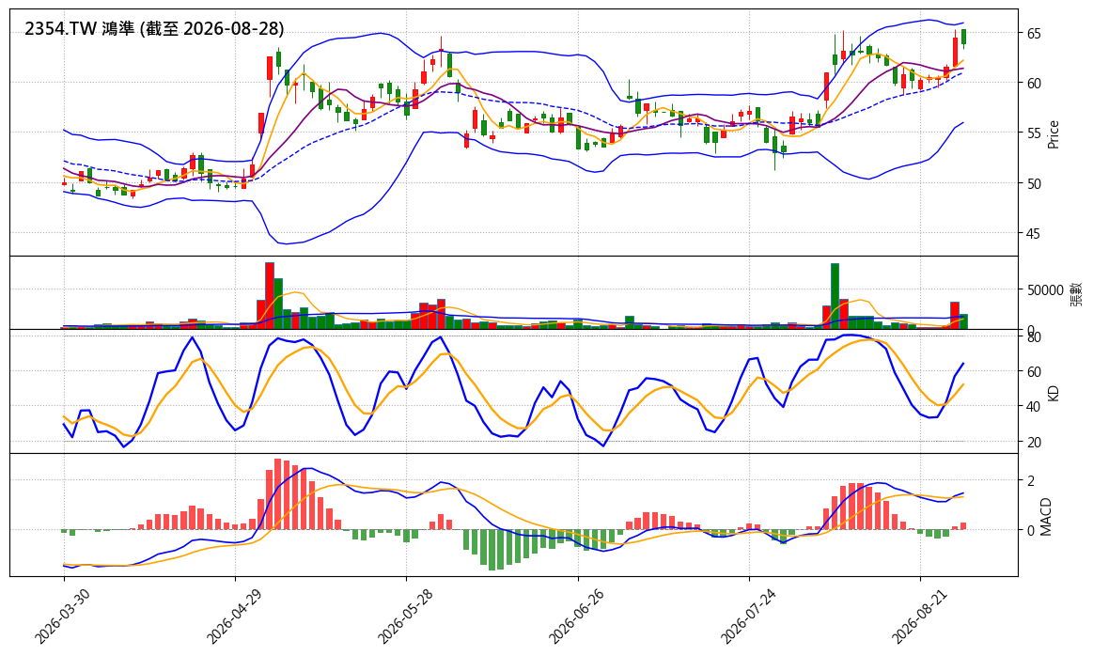Click price tick value 50
Image resolution: width=1093 pixels, height=656 pixels.
click(x=1034, y=183)
